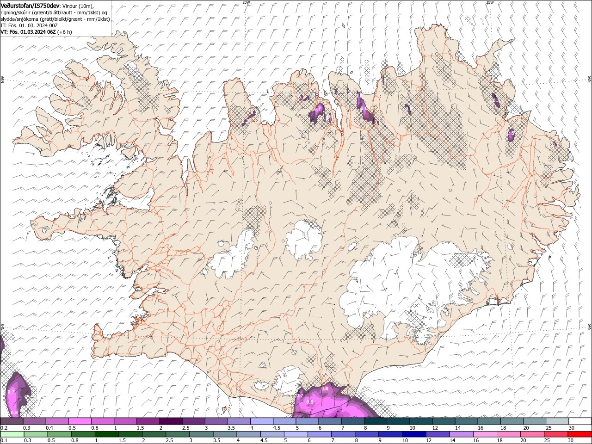Click the dusky purple swatch above the upper scale's 0.2
592x444 pixels.
point(12,421)
